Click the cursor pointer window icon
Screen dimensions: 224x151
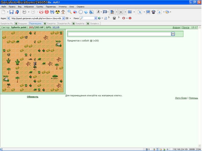[140, 12]
